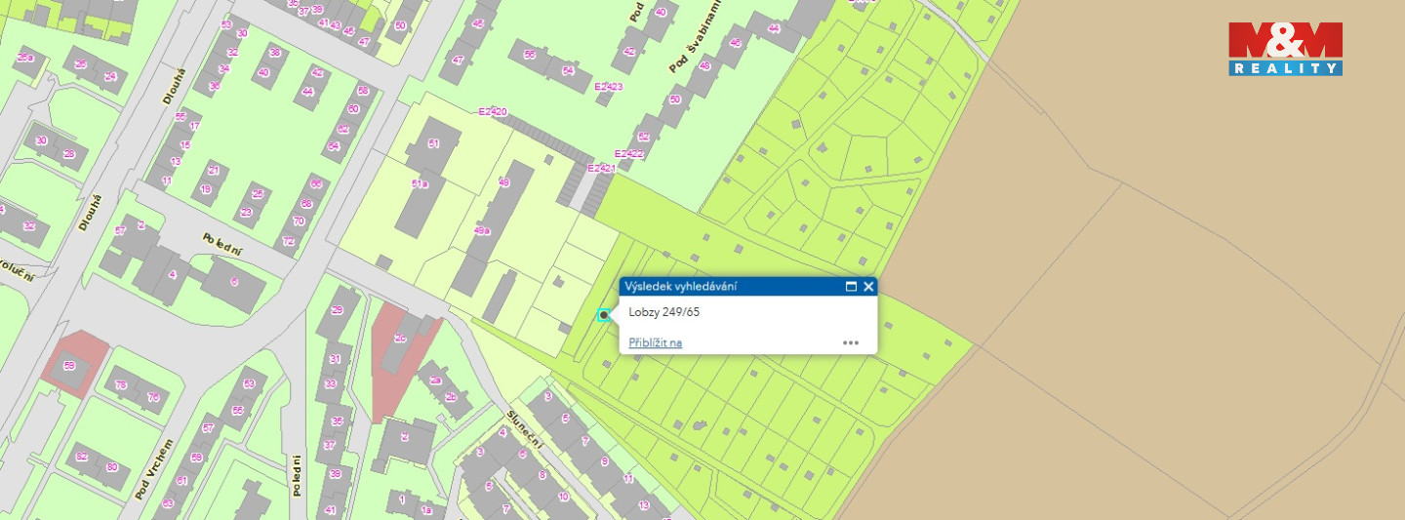Click the E2420 label on map
The image size is (1405, 520).
tap(493, 112)
